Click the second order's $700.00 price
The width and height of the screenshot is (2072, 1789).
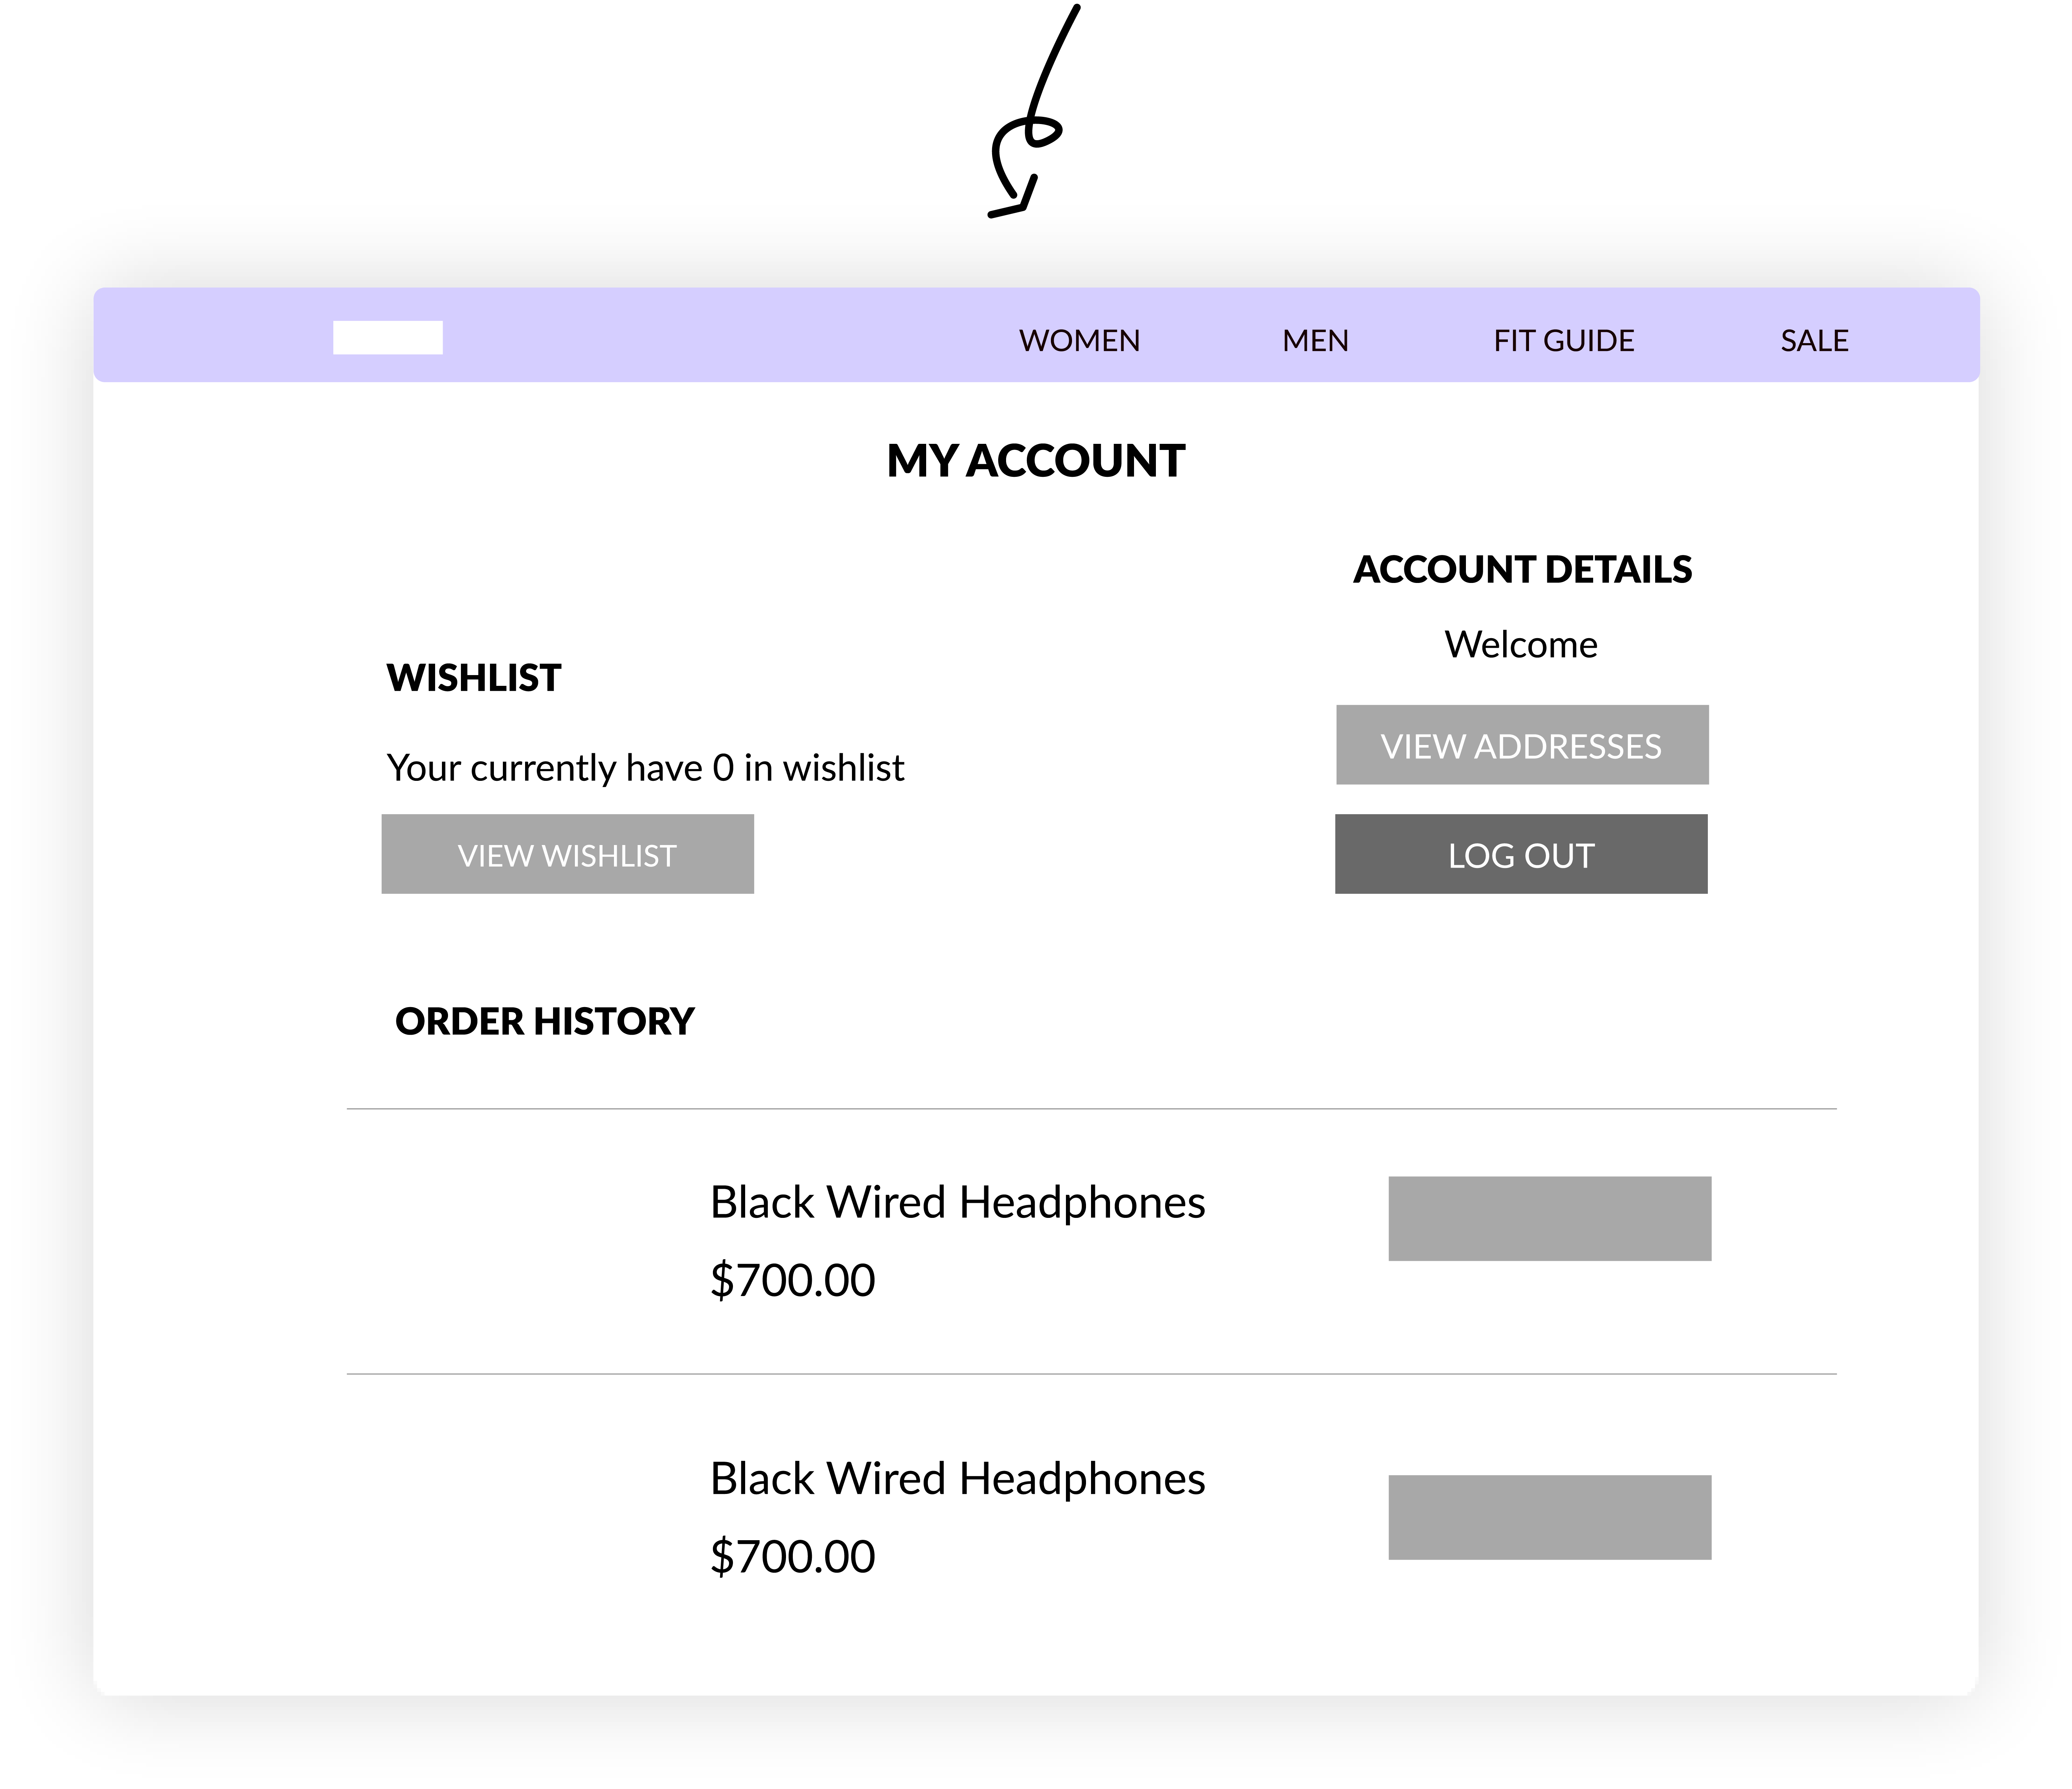(792, 1557)
